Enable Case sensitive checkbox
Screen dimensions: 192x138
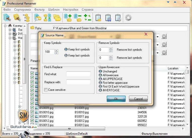46,90
